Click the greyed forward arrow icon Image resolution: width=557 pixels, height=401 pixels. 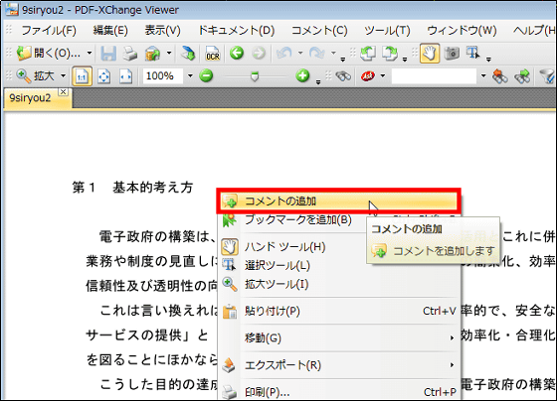pos(259,54)
